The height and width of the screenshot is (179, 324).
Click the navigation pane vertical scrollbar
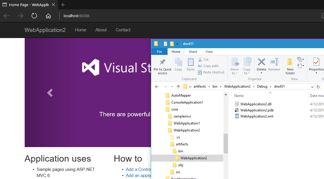point(226,143)
